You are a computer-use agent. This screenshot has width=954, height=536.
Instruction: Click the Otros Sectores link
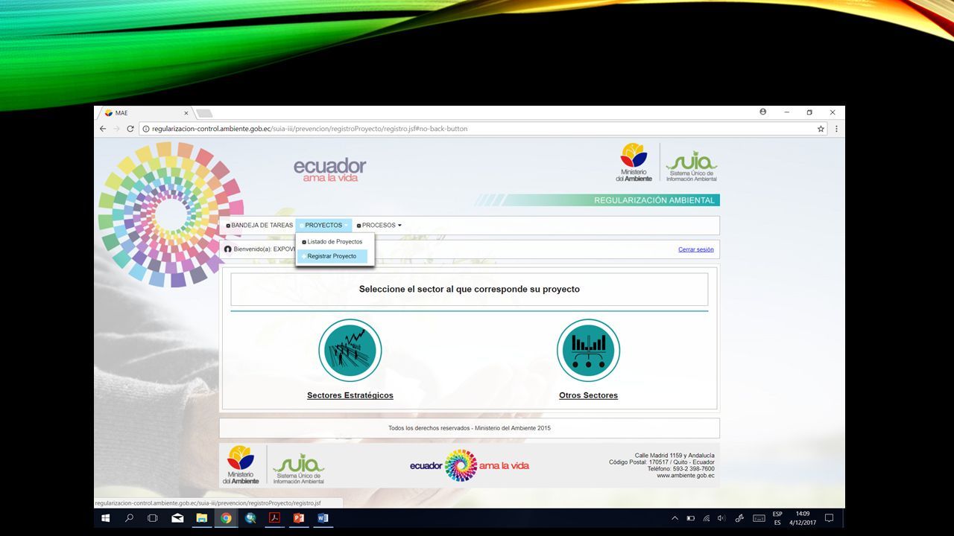[x=588, y=395]
